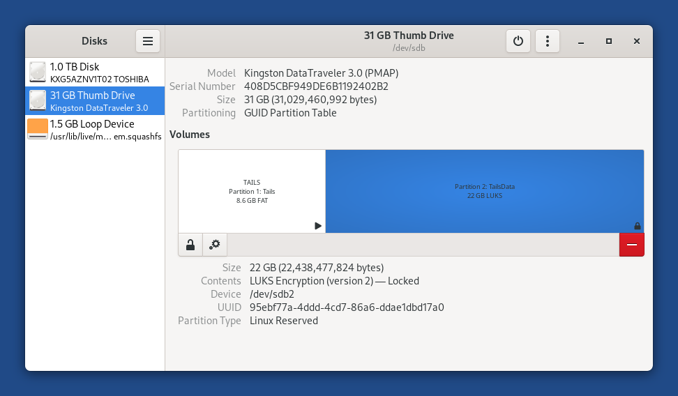Screen dimensions: 678x396
Task: Minimize the Disks window
Action: [x=581, y=41]
